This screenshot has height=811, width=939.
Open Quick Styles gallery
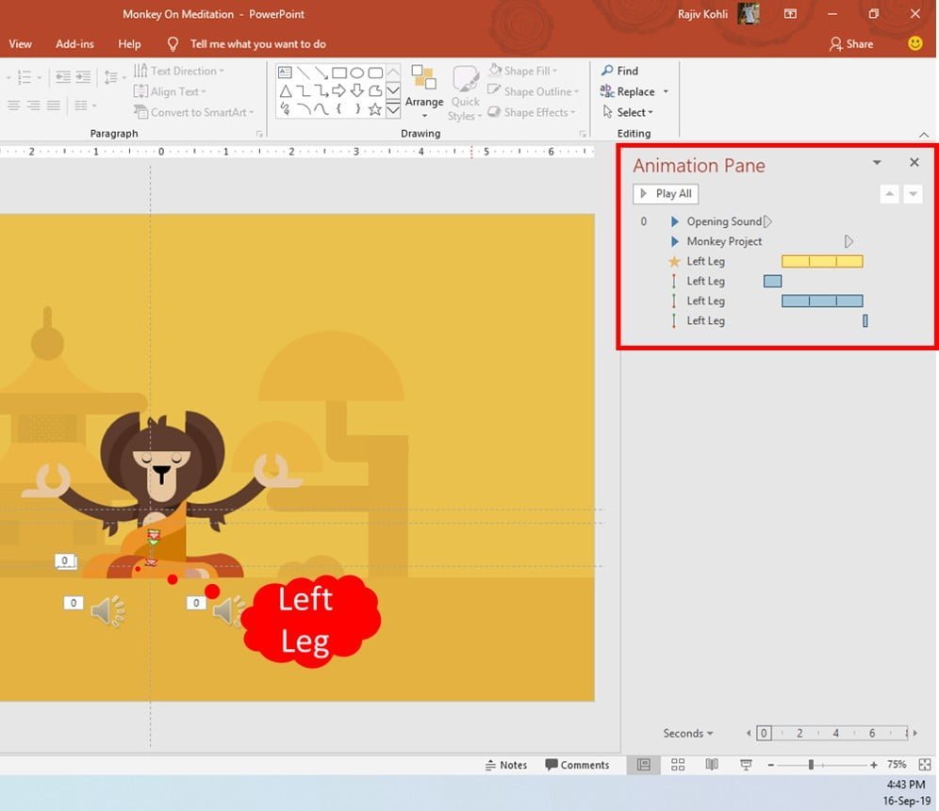(x=466, y=92)
